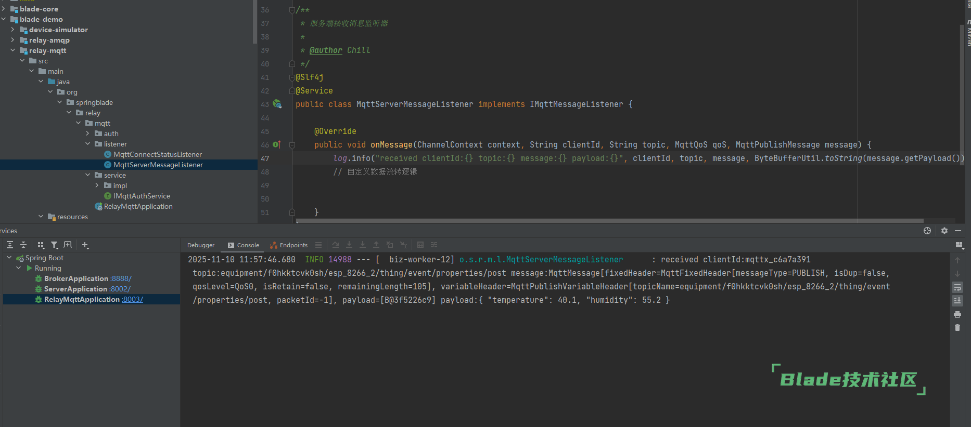
Task: Open Services panel settings gear
Action: tap(944, 231)
